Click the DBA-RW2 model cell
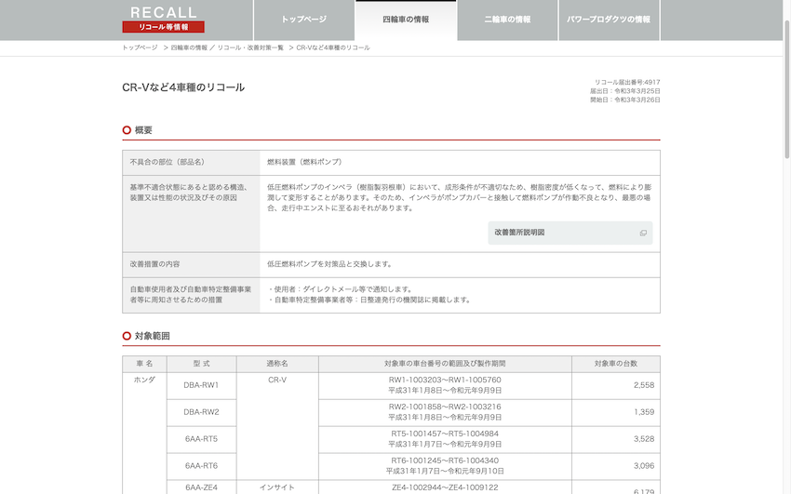Image resolution: width=791 pixels, height=494 pixels. (x=201, y=412)
